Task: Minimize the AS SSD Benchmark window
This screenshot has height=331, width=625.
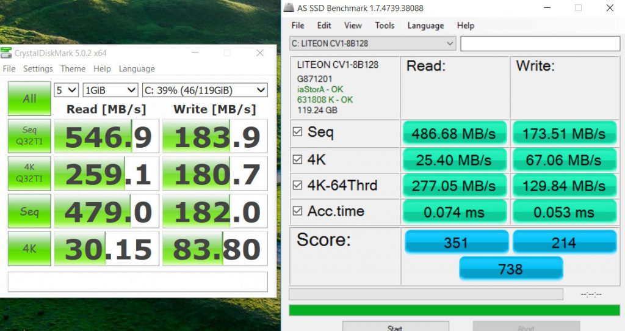Action: pos(547,7)
